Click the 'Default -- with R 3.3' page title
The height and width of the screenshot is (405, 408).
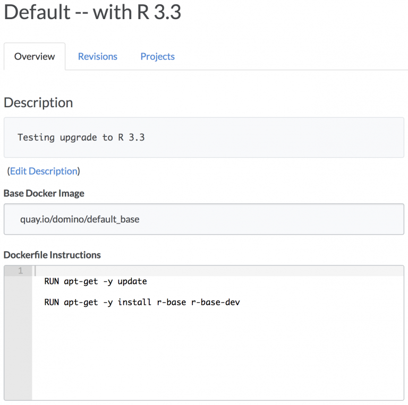coord(92,12)
